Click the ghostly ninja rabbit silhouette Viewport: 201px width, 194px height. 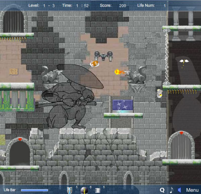[70, 96]
